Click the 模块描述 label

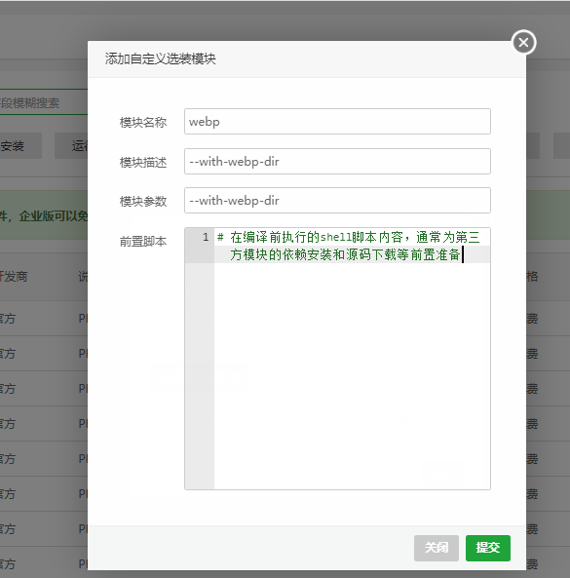[x=143, y=163]
